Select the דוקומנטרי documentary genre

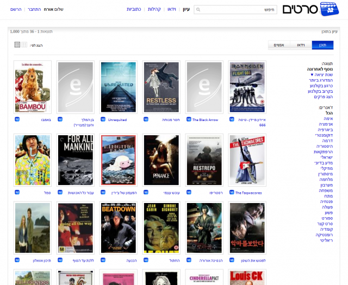[x=324, y=135]
